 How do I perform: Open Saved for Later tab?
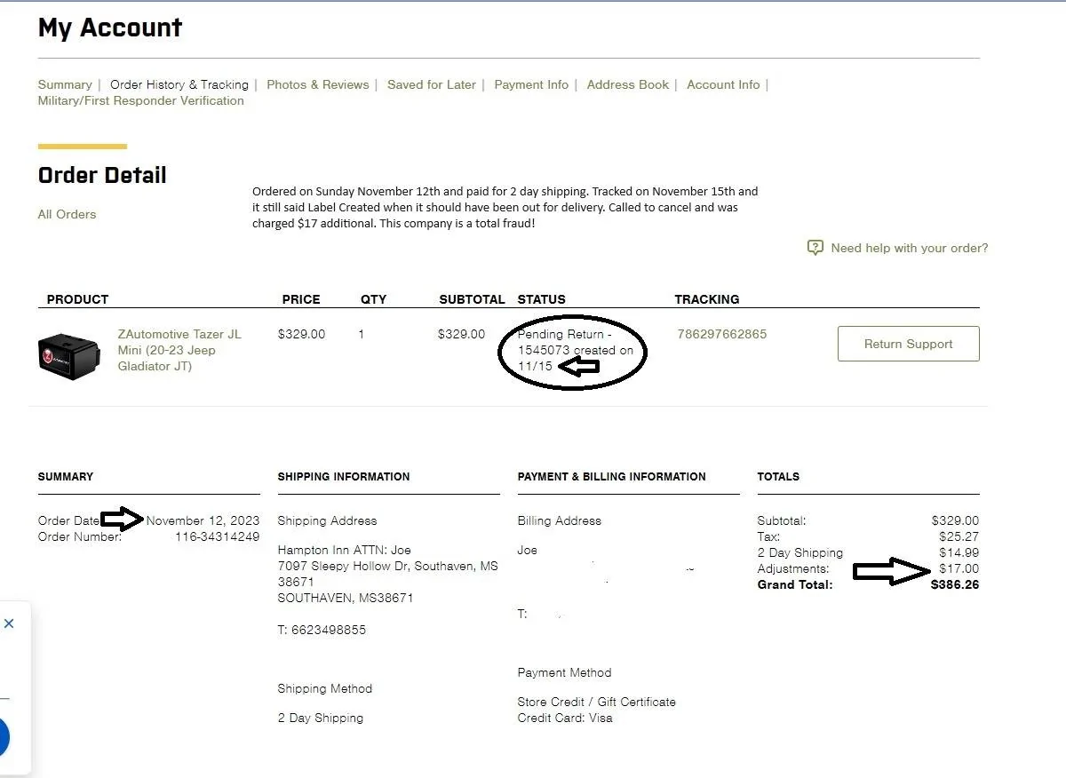pos(432,84)
